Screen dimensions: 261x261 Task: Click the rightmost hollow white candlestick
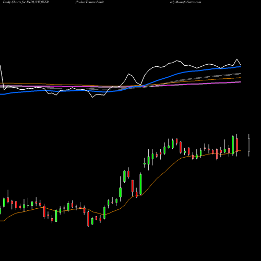[249, 145]
